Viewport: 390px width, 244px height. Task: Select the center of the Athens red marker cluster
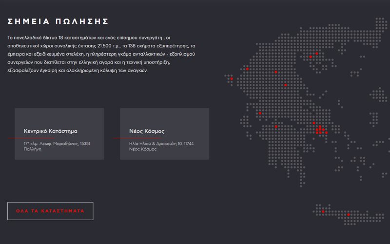point(320,130)
